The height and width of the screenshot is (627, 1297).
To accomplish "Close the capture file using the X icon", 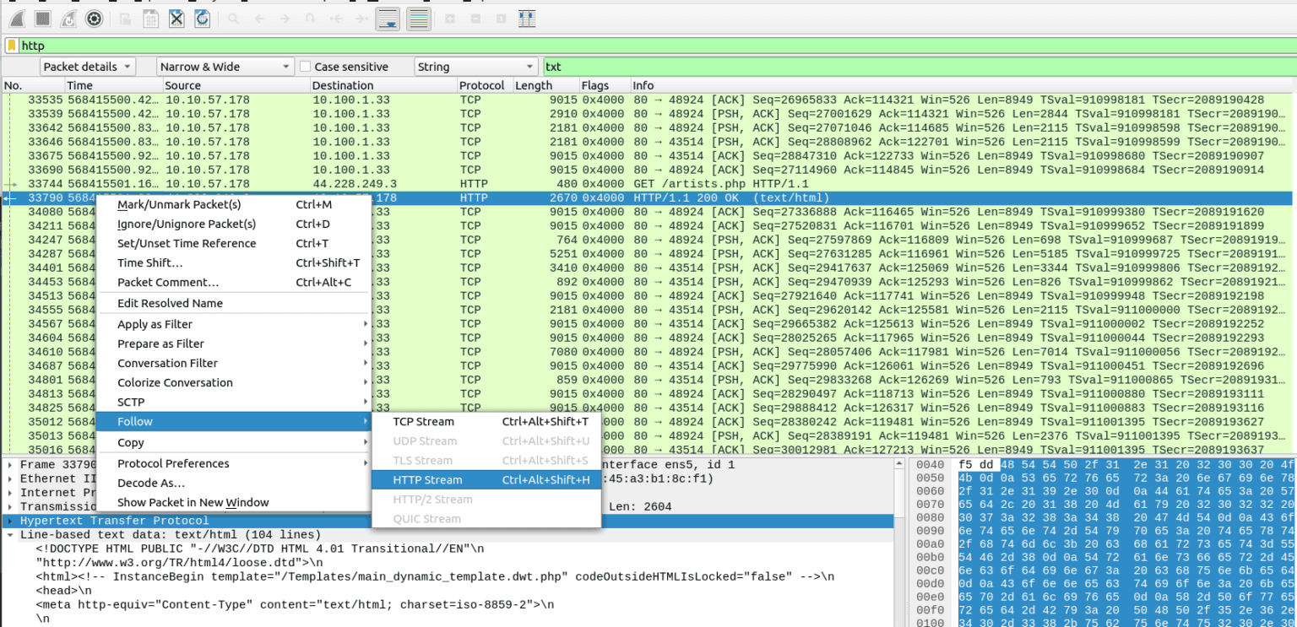I will [x=176, y=18].
